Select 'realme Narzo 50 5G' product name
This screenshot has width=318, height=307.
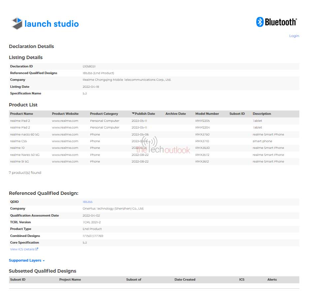(x=25, y=155)
